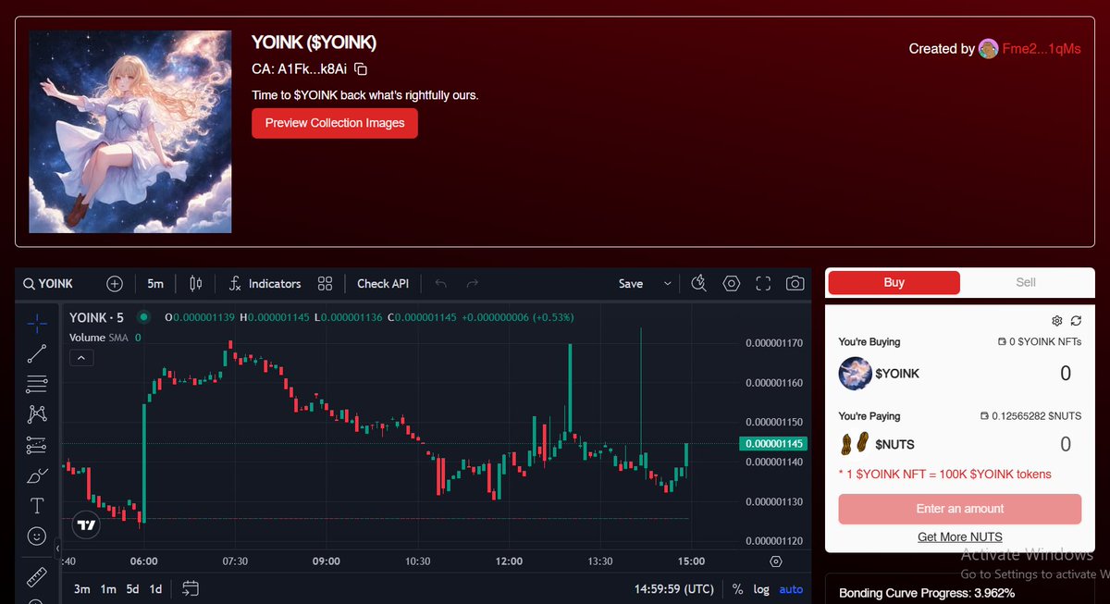Open creator profile Fme2...1qMs

coord(1042,49)
